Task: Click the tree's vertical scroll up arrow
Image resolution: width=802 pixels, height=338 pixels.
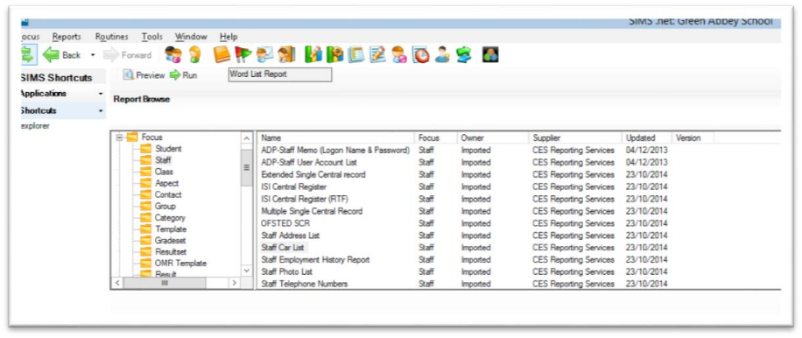Action: tap(247, 138)
